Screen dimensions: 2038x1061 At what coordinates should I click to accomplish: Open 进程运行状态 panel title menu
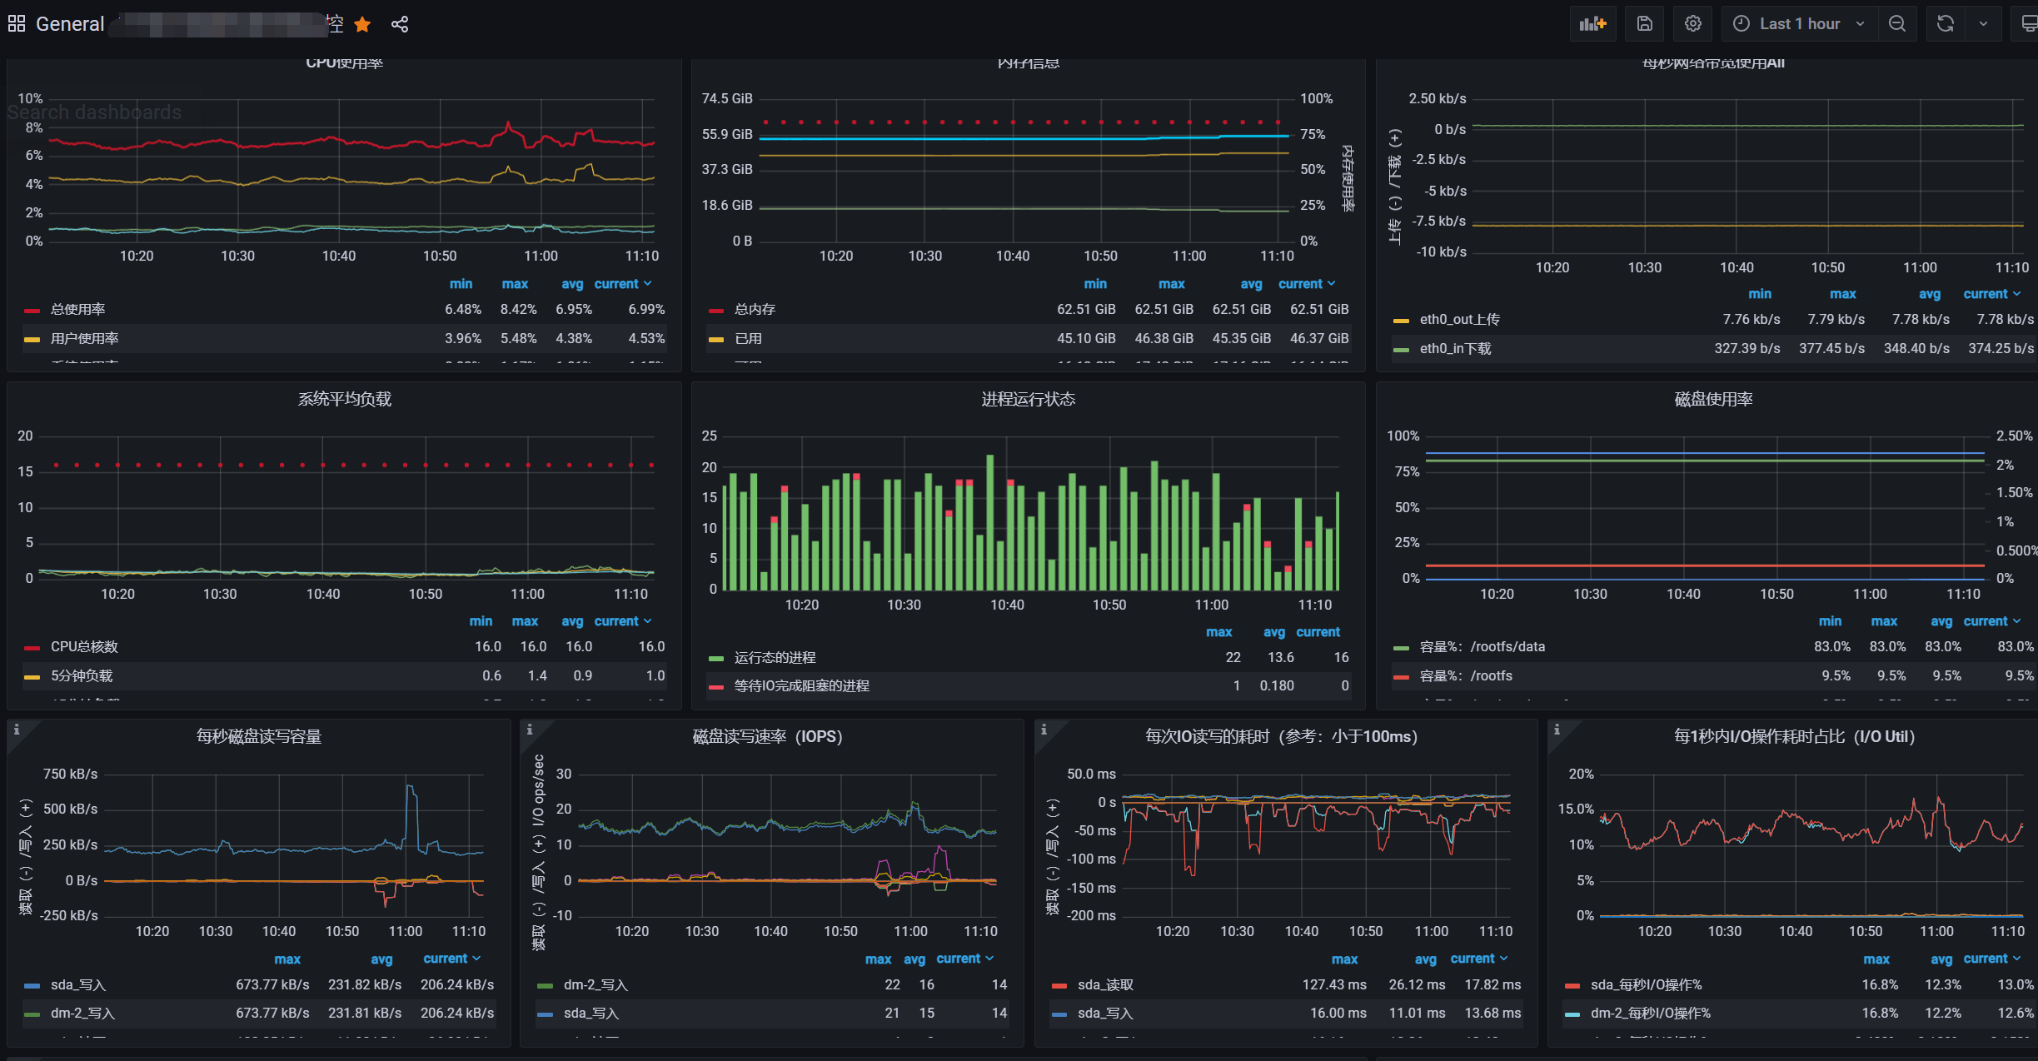[x=1028, y=399]
